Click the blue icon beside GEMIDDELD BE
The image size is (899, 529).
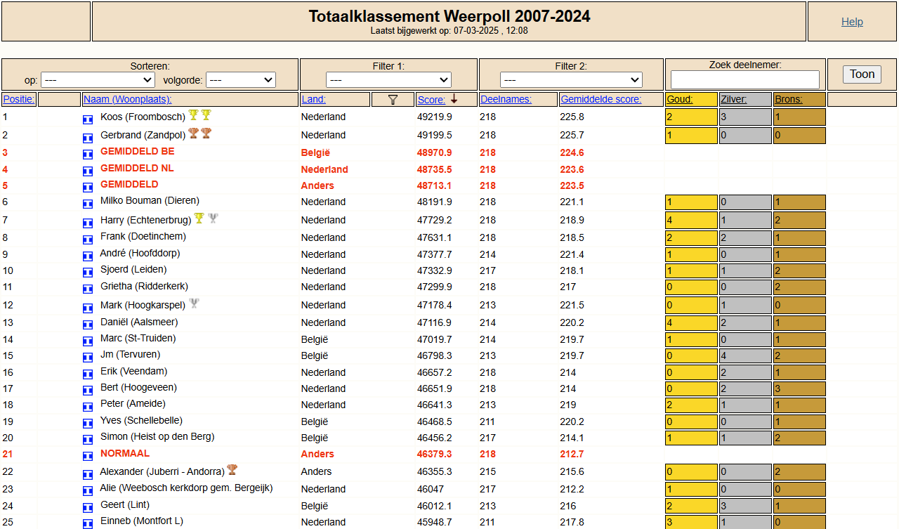pyautogui.click(x=88, y=154)
